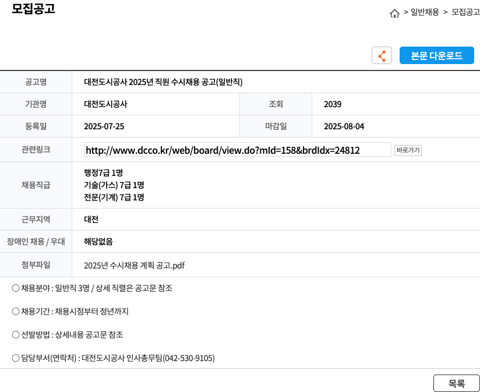Select the 선발방법 : 상세내용 공고문 참조 line
The height and width of the screenshot is (392, 480).
click(68, 335)
